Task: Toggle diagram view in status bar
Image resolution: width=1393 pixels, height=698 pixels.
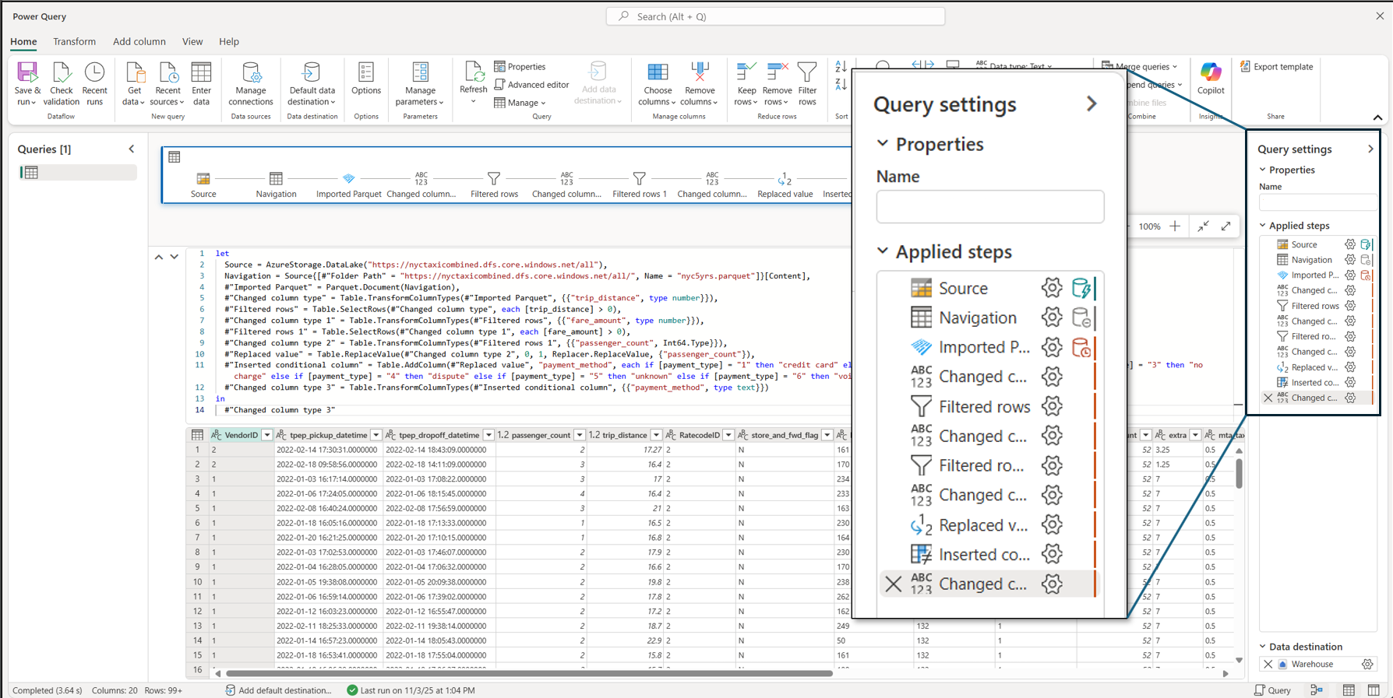Action: coord(1317,690)
